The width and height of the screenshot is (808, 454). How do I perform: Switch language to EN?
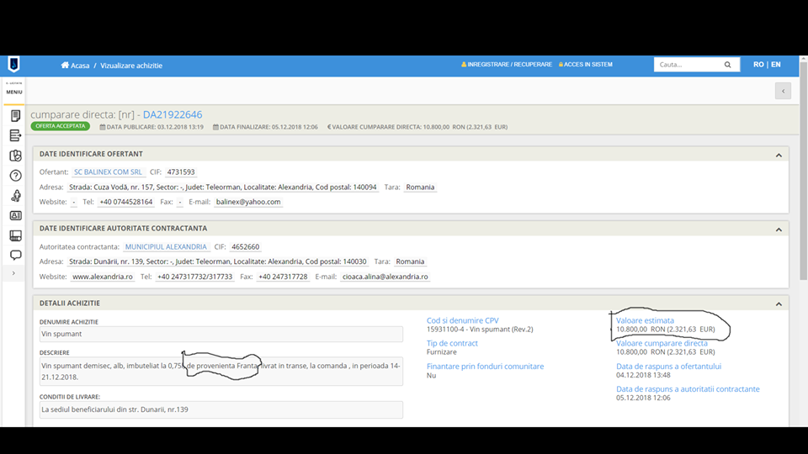tap(776, 65)
